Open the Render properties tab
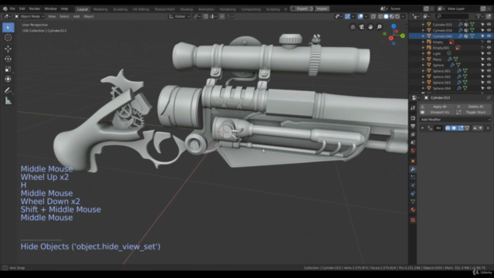Image resolution: width=494 pixels, height=278 pixels. [413, 118]
